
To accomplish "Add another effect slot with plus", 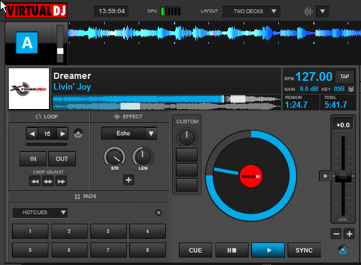I will [129, 180].
